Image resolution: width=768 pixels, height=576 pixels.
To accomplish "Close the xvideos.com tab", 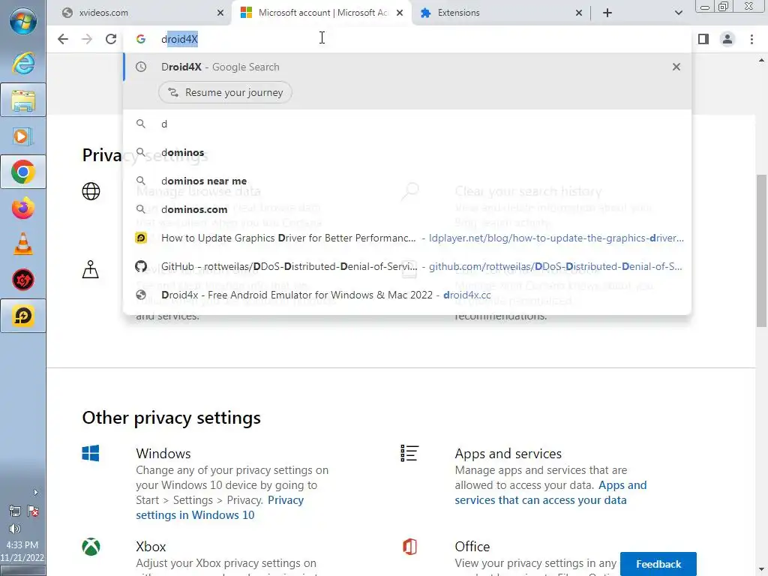I will coord(220,13).
